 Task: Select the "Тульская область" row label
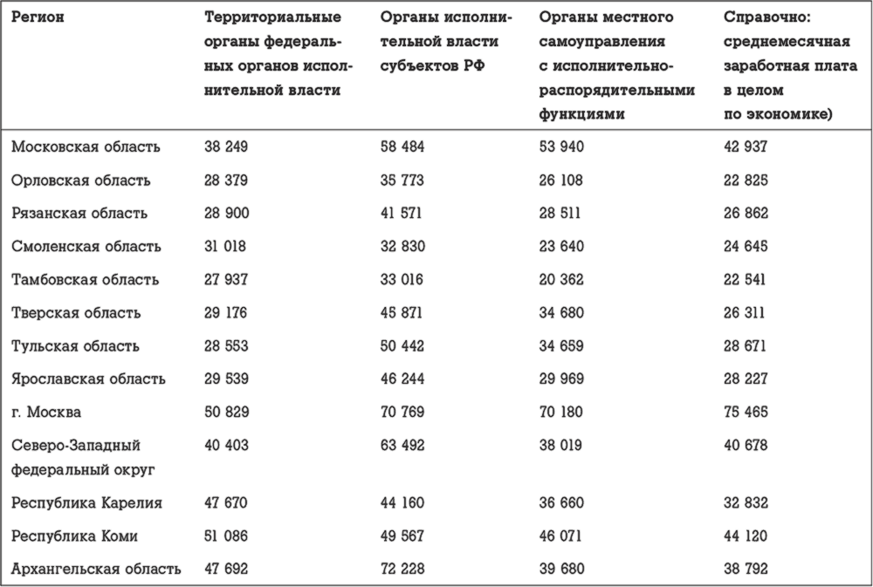coord(76,346)
